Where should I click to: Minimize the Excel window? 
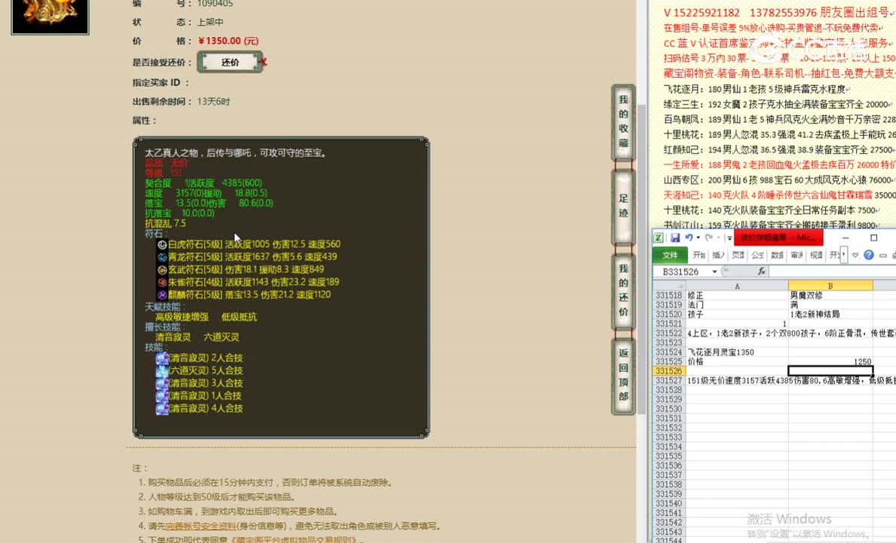point(845,238)
